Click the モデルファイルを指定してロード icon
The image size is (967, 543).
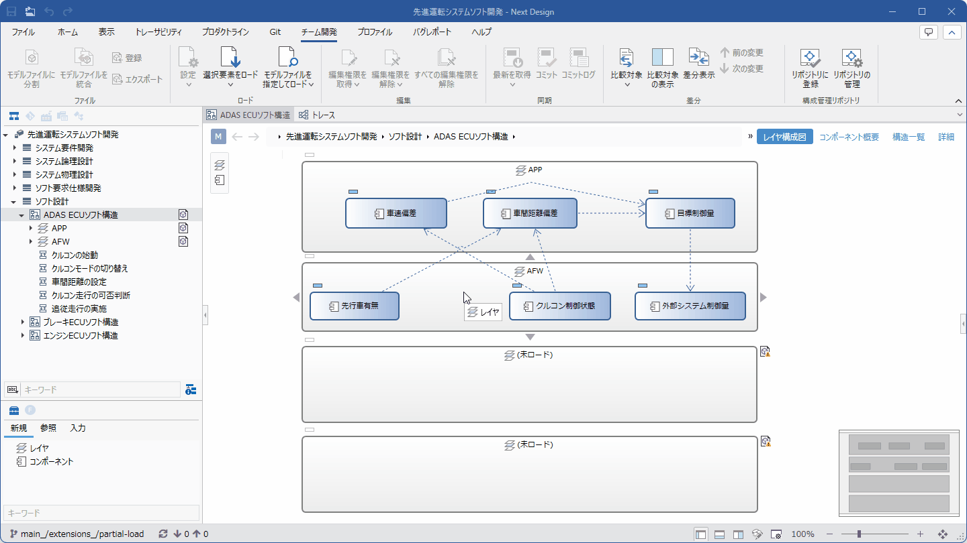287,58
